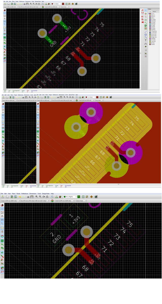The width and height of the screenshot is (162, 304).
Task: Open File menu in bottom window
Action: 2,194
